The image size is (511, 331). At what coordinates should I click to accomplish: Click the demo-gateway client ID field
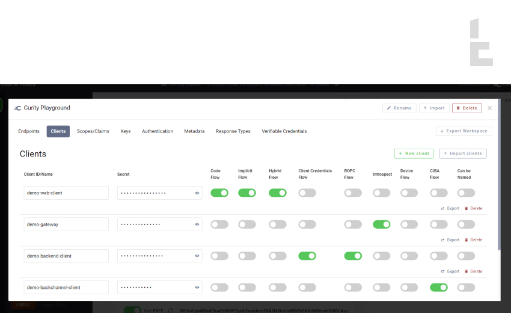coord(66,224)
